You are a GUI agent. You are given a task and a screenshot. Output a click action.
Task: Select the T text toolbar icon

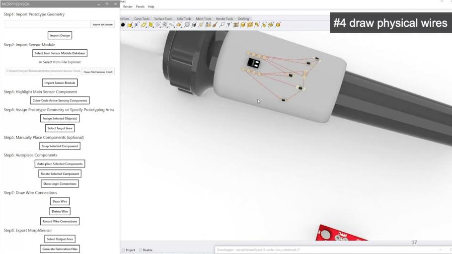point(228,25)
